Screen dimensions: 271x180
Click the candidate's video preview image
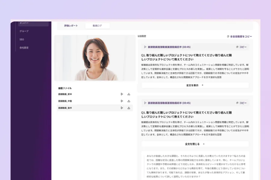(95, 58)
